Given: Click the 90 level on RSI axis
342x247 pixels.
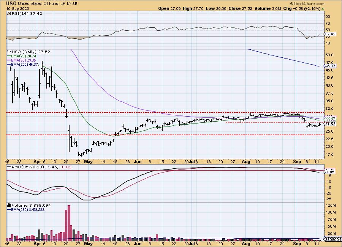Looking at the screenshot, I should (328, 17).
